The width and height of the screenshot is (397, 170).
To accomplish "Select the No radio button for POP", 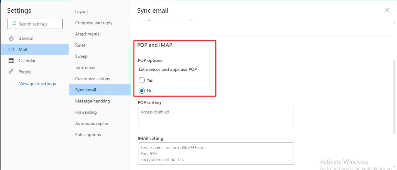I will coord(142,91).
